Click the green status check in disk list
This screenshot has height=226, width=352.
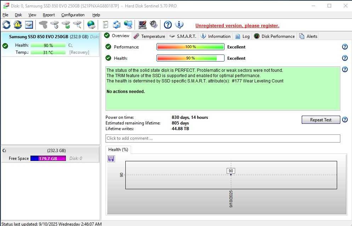click(x=5, y=46)
